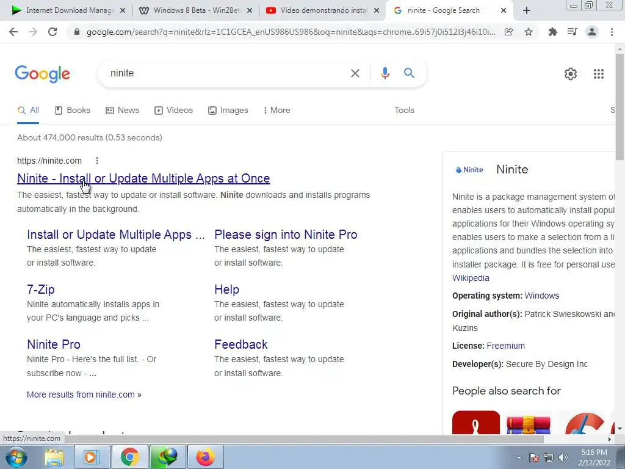Open the 7-Zip sitelink
The width and height of the screenshot is (625, 469).
[x=41, y=289]
